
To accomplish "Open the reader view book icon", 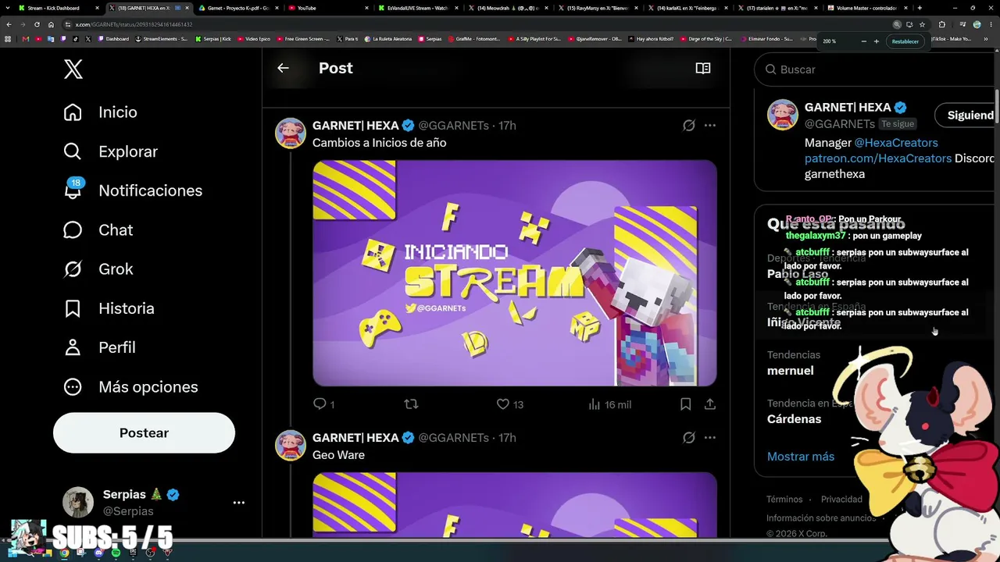I will pos(703,68).
